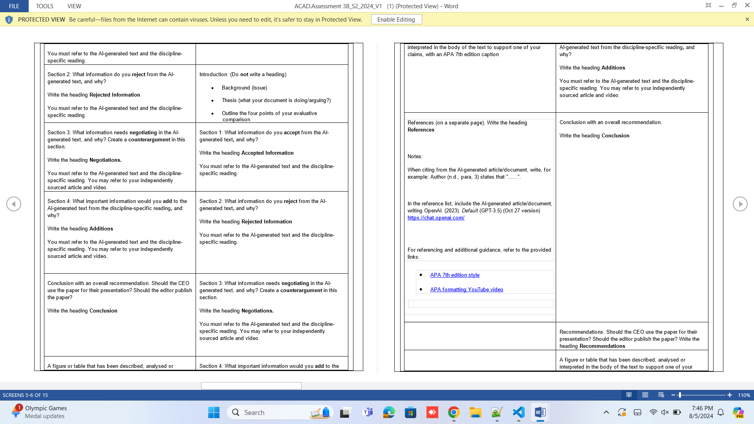This screenshot has width=754, height=424.
Task: Open the FILE tab
Action: tap(14, 6)
